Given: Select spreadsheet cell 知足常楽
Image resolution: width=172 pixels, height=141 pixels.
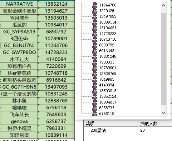Looking at the screenshot, I should (x=19, y=135).
